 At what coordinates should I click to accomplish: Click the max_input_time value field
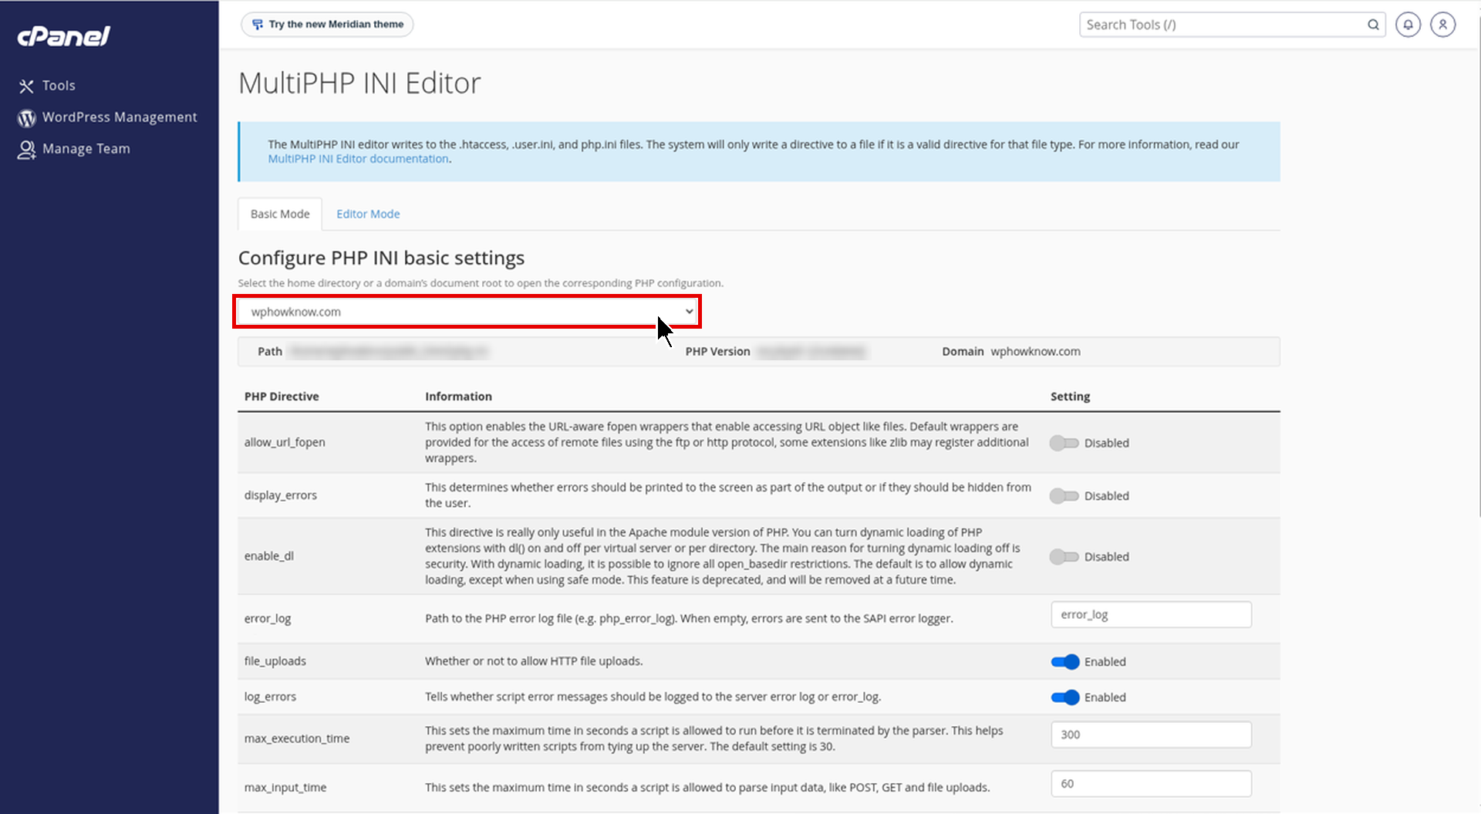tap(1151, 784)
